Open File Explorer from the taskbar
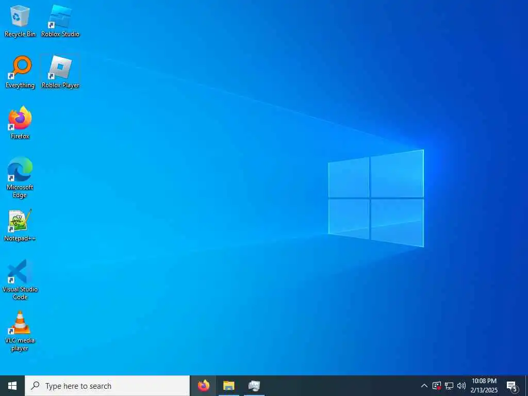528x396 pixels. point(229,386)
